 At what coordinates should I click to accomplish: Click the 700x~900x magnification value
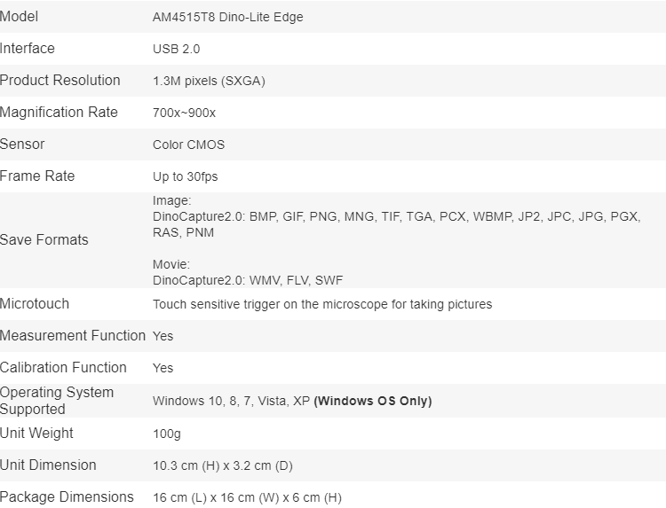[184, 113]
